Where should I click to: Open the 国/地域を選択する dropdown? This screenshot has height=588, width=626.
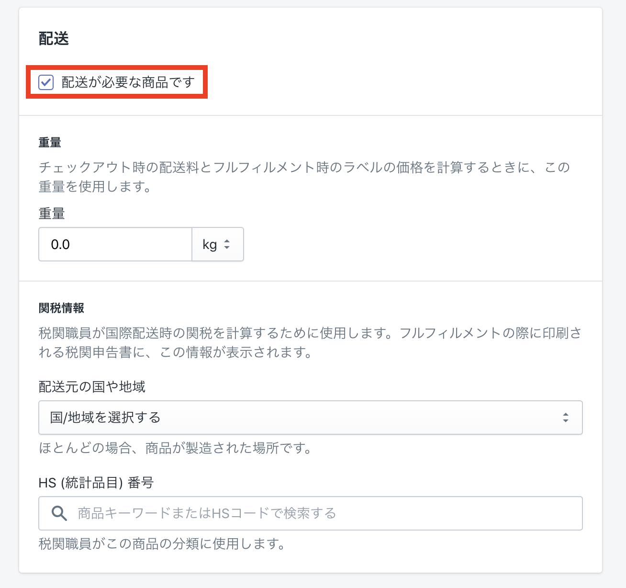coord(310,418)
